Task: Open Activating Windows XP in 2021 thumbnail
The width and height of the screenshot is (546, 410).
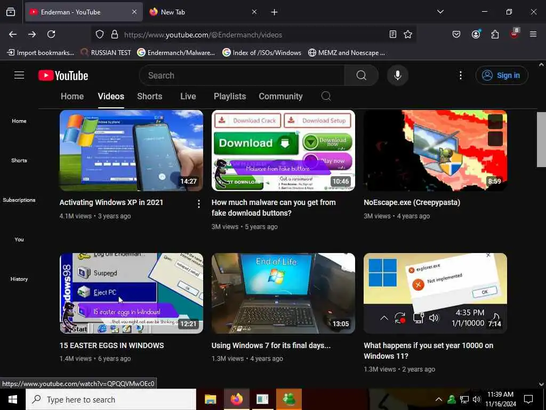Action: 131,151
